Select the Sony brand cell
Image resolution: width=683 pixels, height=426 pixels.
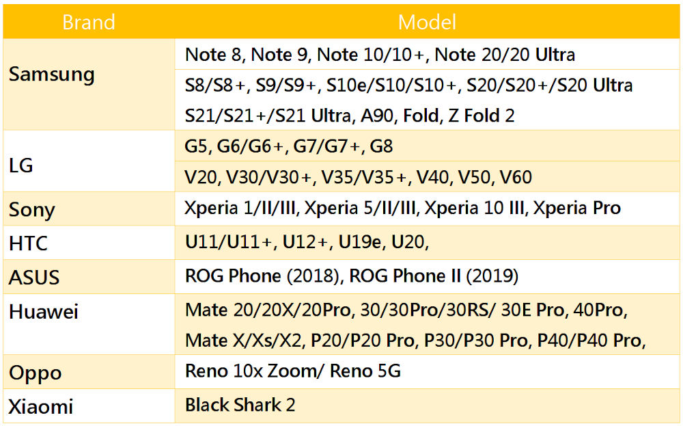pyautogui.click(x=89, y=209)
